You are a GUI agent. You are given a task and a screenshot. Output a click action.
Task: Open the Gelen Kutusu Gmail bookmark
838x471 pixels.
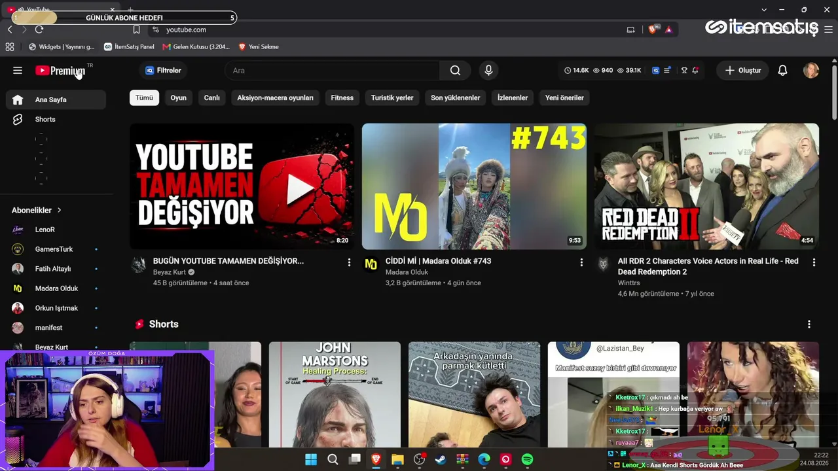(196, 47)
